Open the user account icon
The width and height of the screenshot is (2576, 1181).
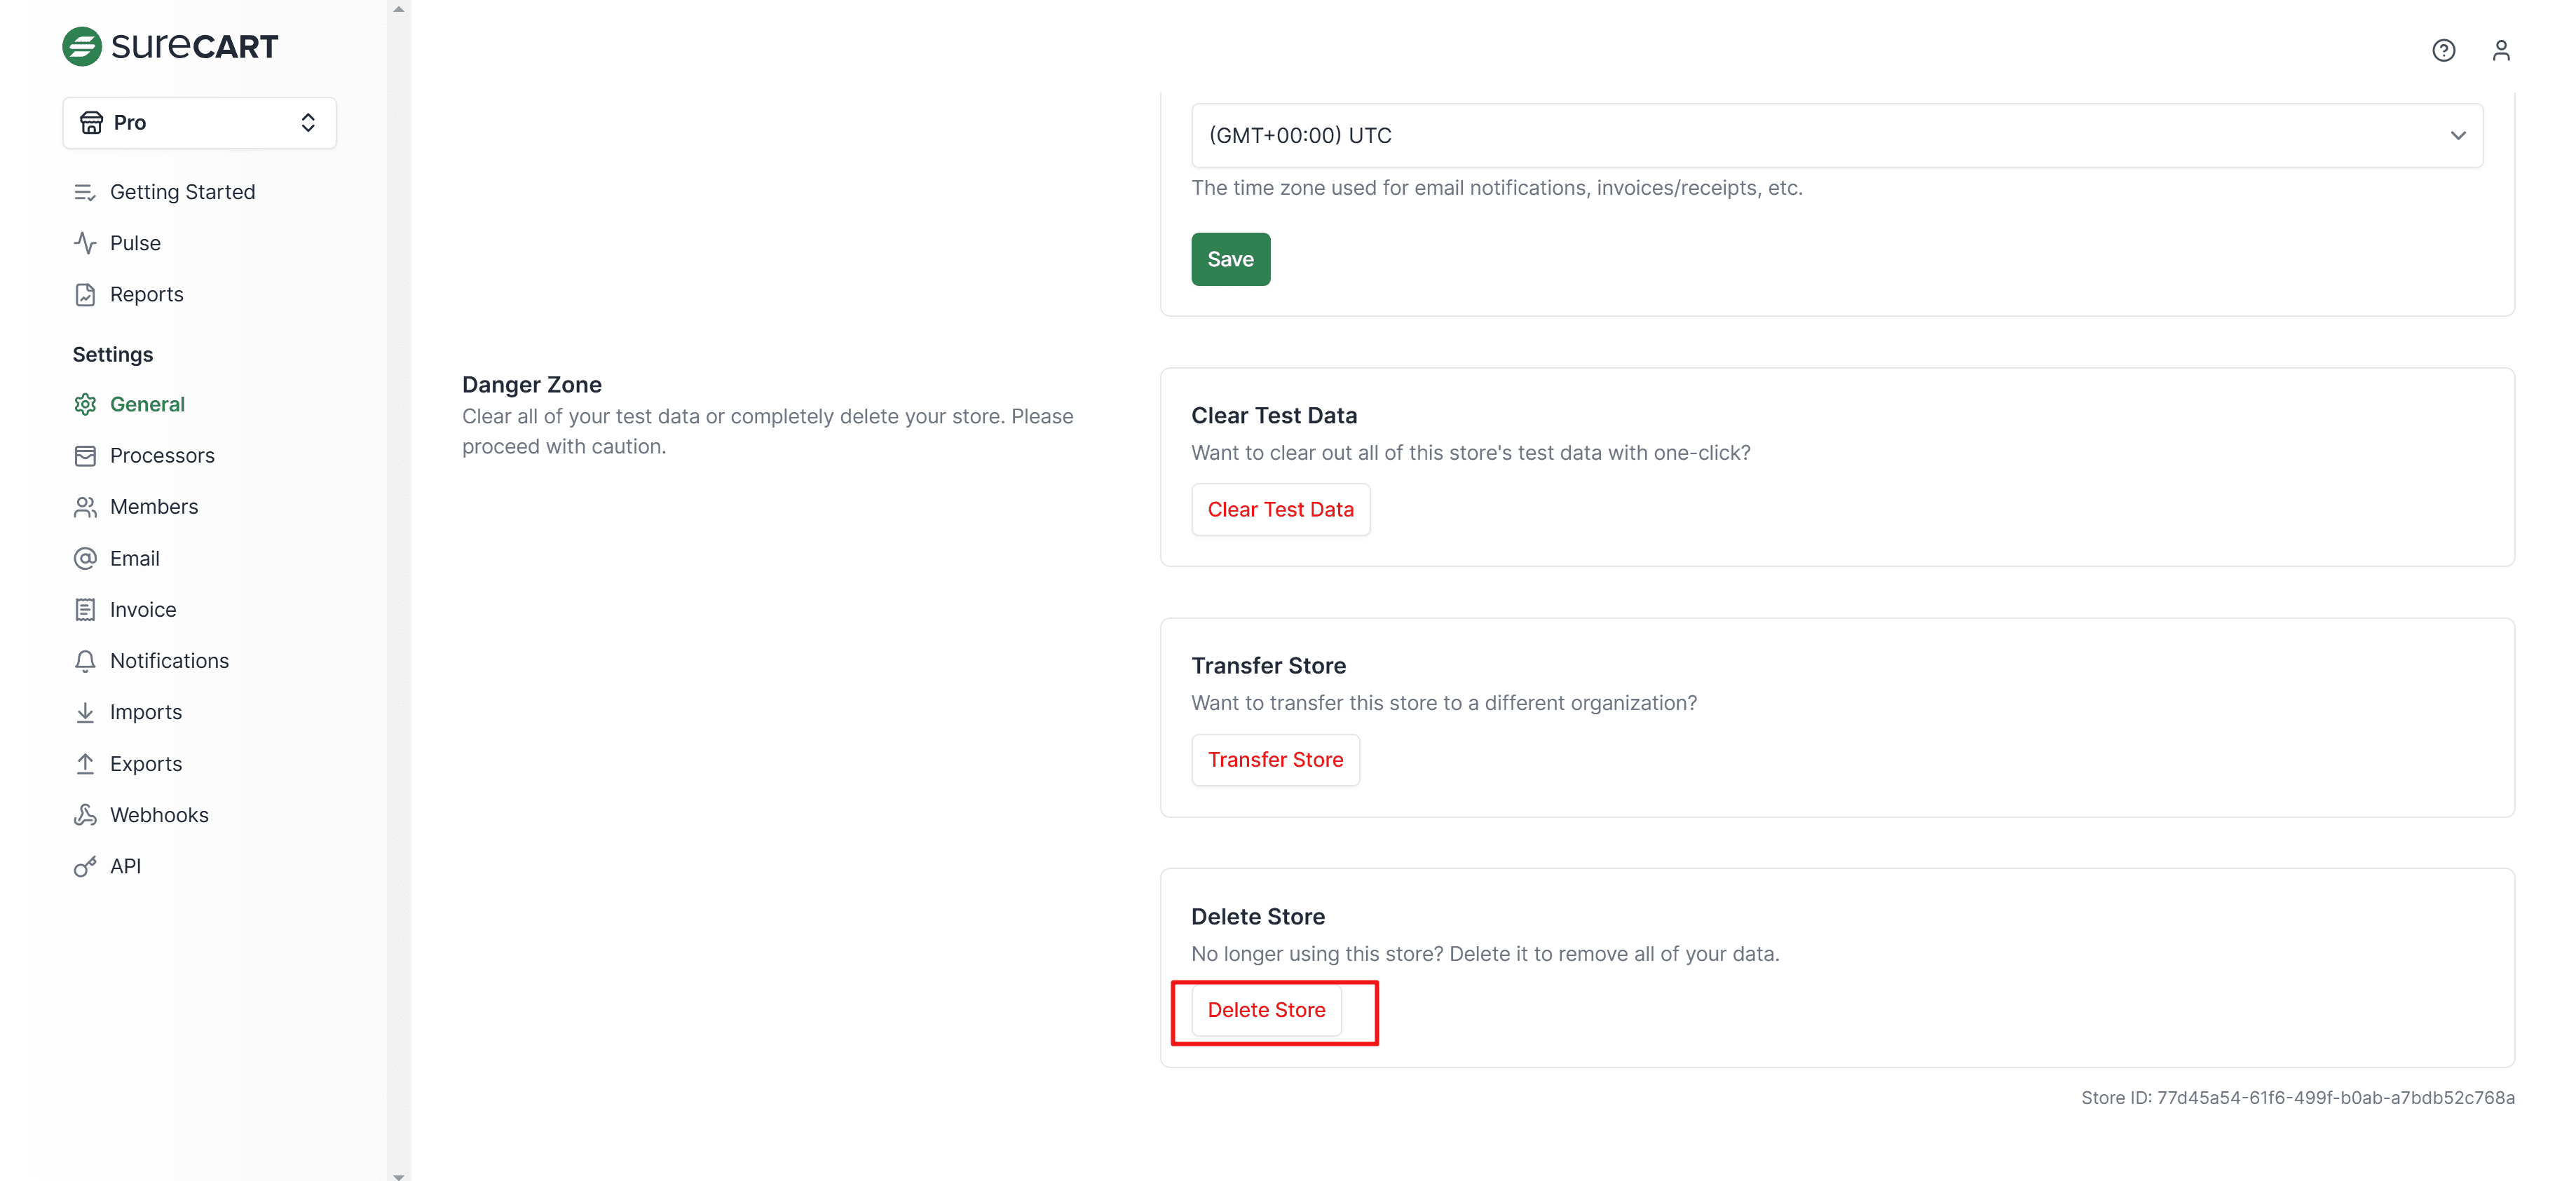(2501, 50)
